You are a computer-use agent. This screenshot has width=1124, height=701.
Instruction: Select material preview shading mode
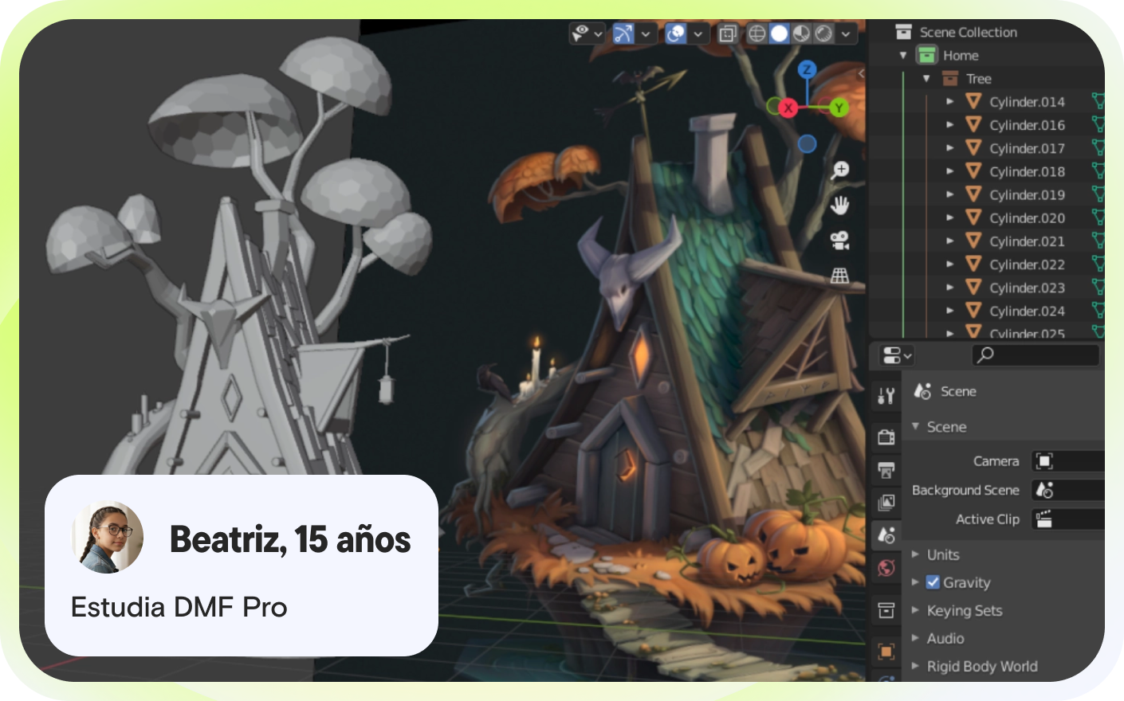801,33
